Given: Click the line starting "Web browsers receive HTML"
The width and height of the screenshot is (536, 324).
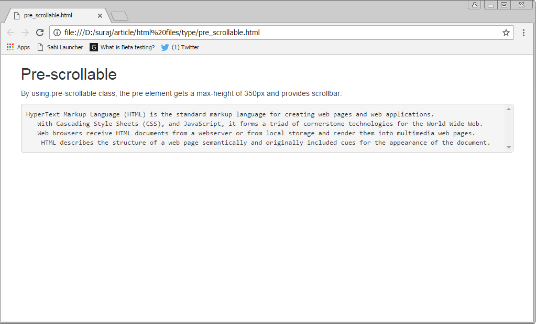Looking at the screenshot, I should (x=256, y=133).
